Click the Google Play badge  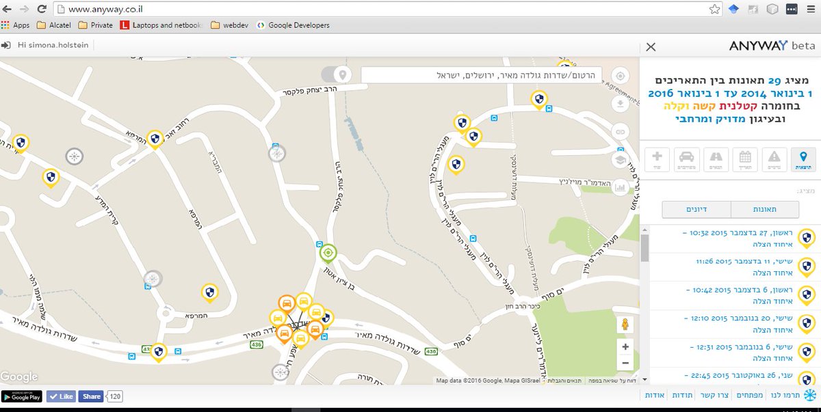point(22,396)
